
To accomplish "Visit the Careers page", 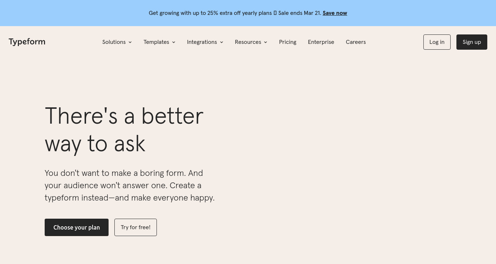I will click(356, 42).
